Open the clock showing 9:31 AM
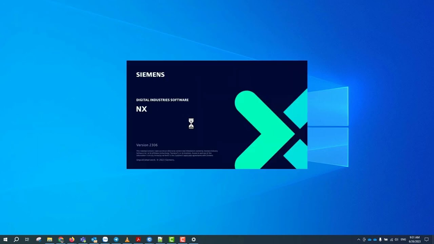Image resolution: width=434 pixels, height=244 pixels. (x=415, y=240)
